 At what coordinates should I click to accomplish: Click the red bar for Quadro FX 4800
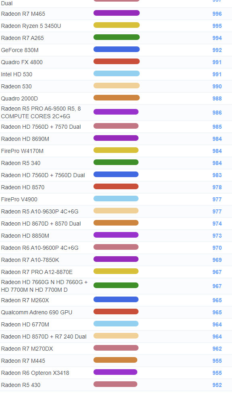pyautogui.click(x=116, y=61)
